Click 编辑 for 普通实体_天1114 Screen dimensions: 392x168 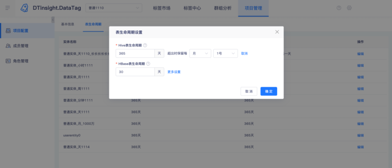click(x=360, y=147)
